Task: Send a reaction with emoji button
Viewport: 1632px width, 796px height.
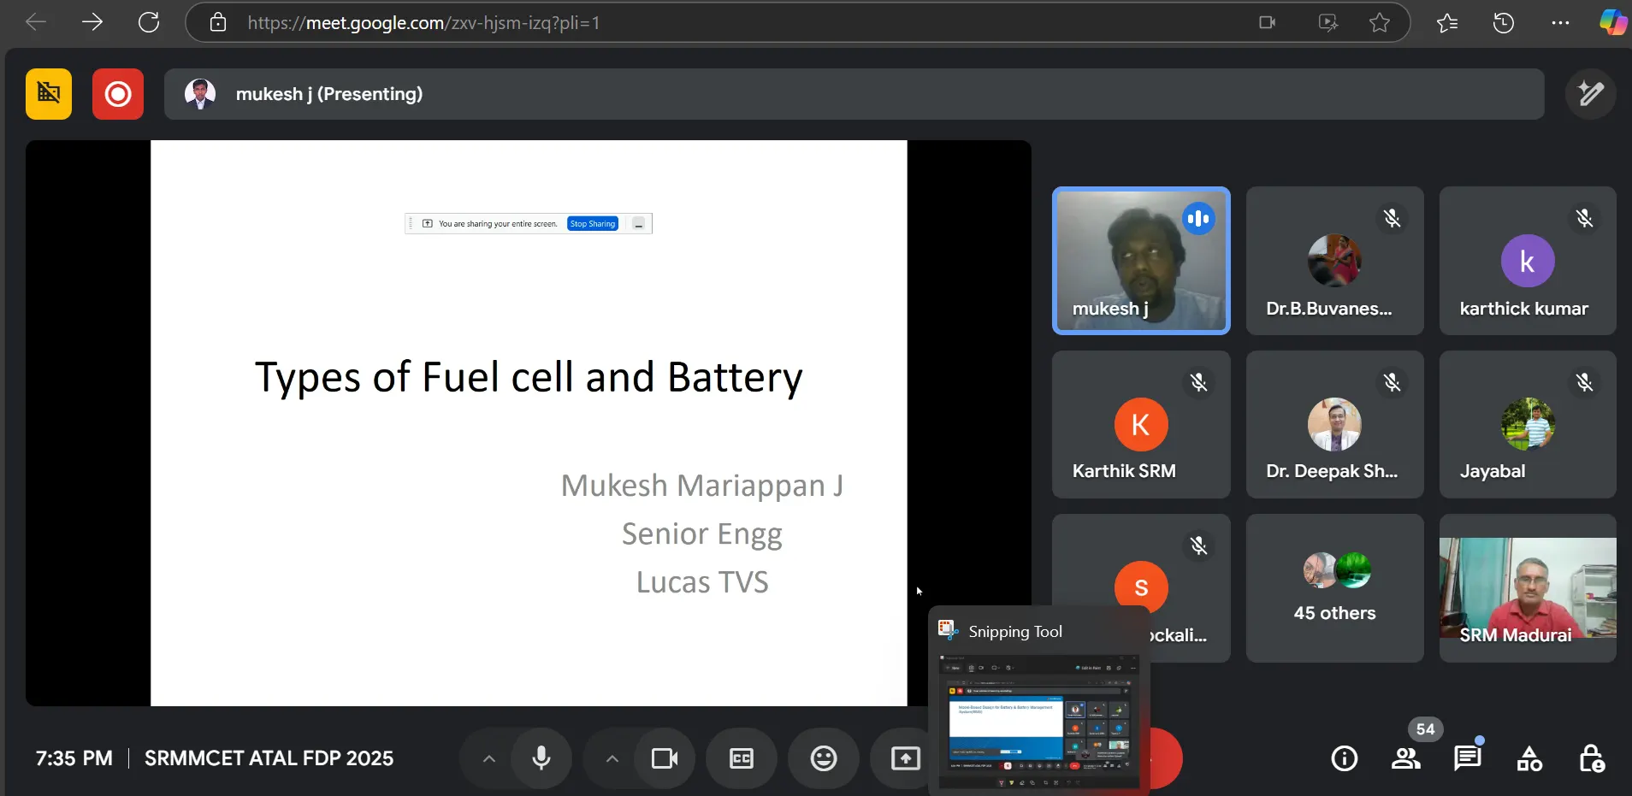Action: 823,758
